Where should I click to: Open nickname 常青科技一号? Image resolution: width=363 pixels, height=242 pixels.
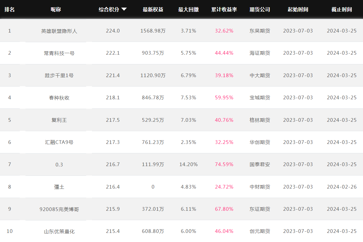coord(59,53)
